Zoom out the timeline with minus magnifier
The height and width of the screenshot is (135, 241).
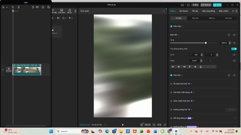[x=43, y=7]
